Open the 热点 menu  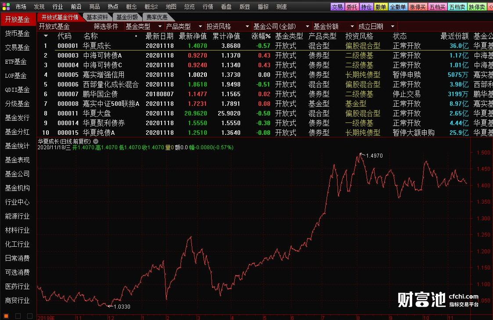pos(113,7)
